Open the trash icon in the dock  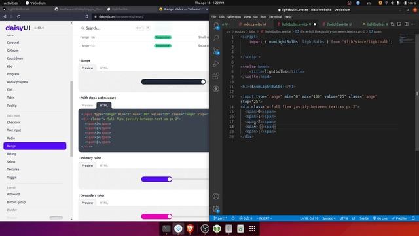[x=240, y=229]
